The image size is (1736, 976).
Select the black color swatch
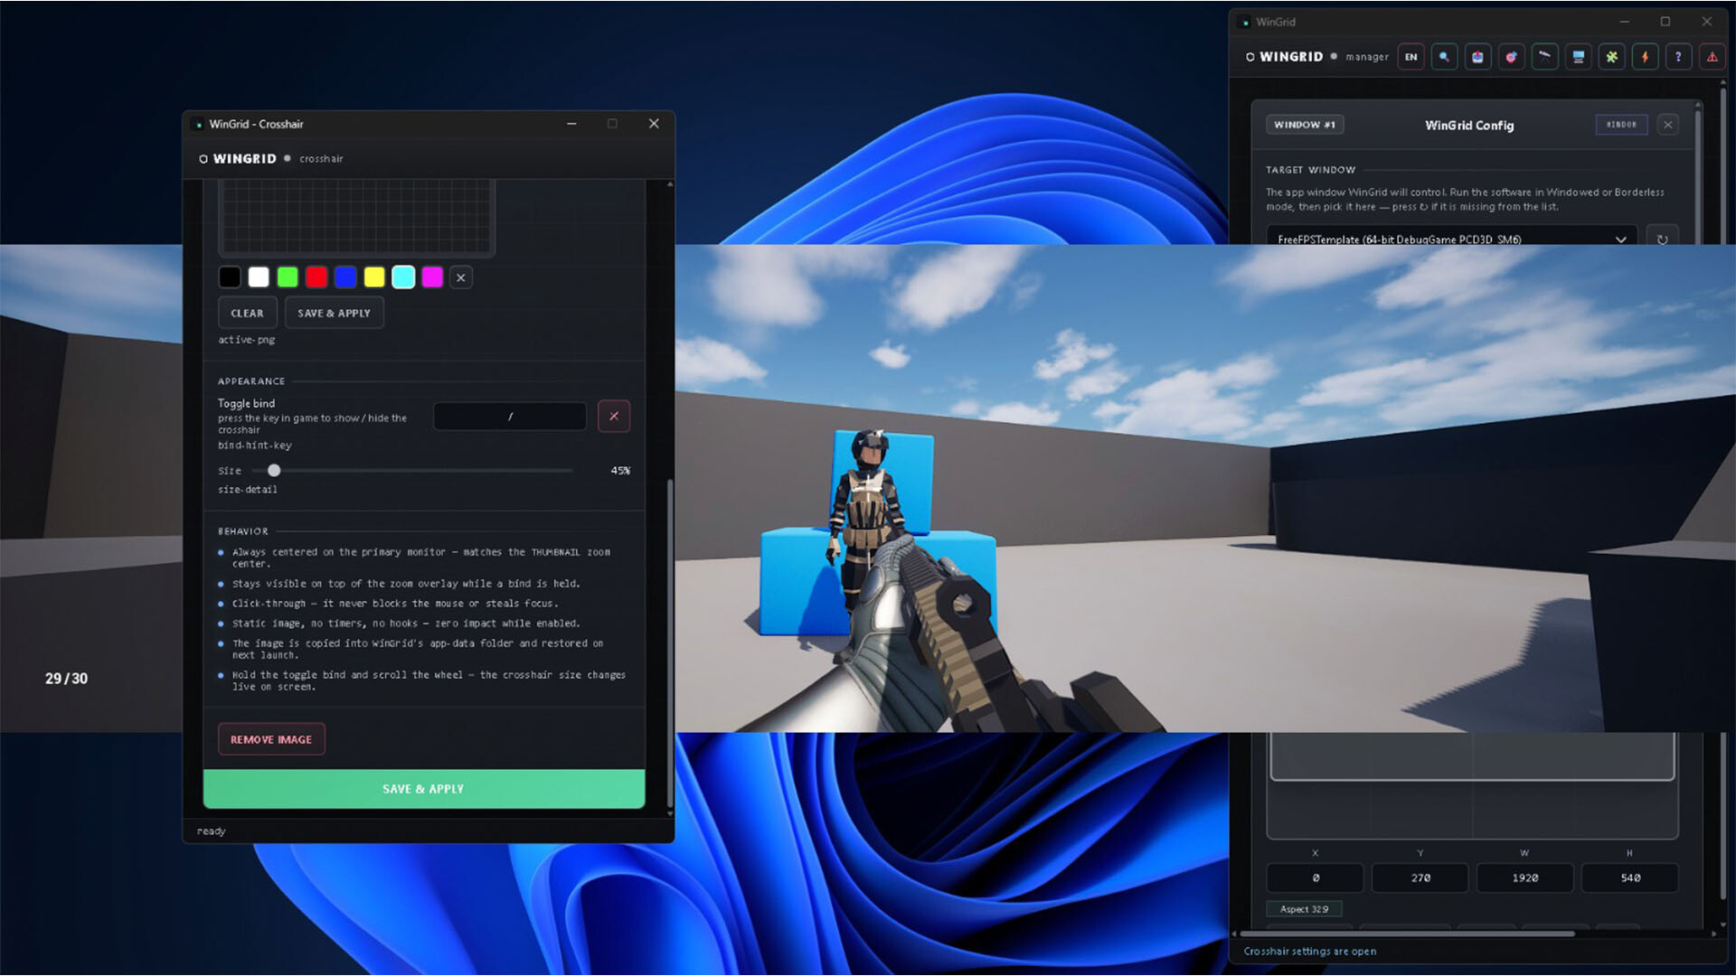pyautogui.click(x=230, y=277)
